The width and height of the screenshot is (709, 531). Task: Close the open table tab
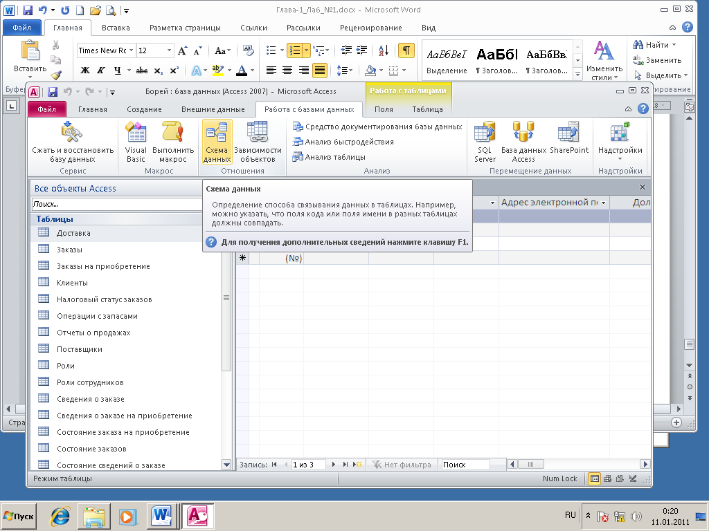tap(642, 187)
